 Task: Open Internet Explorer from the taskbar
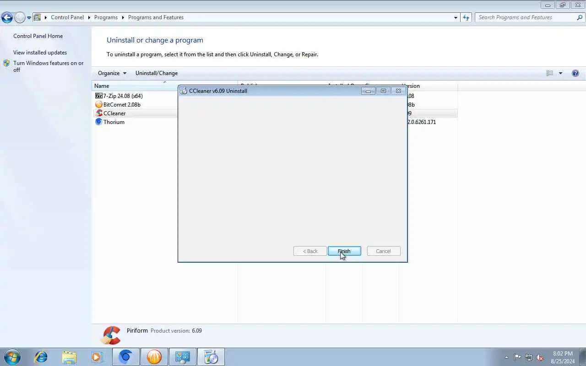[41, 357]
